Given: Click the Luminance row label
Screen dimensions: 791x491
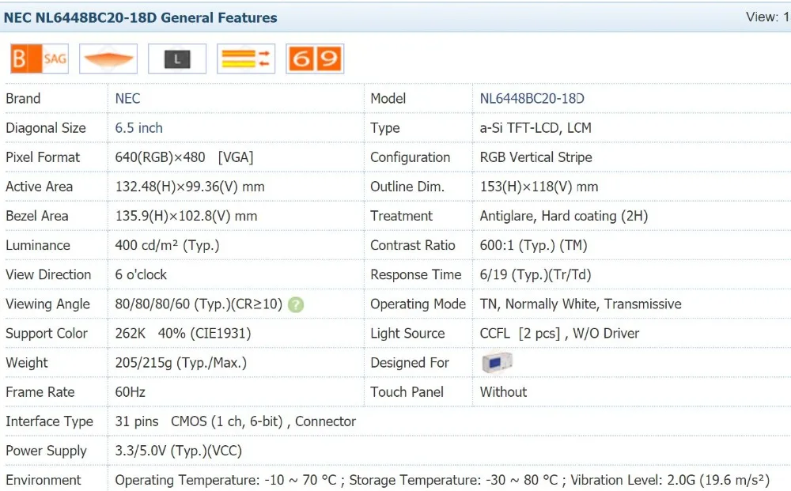Looking at the screenshot, I should [38, 245].
